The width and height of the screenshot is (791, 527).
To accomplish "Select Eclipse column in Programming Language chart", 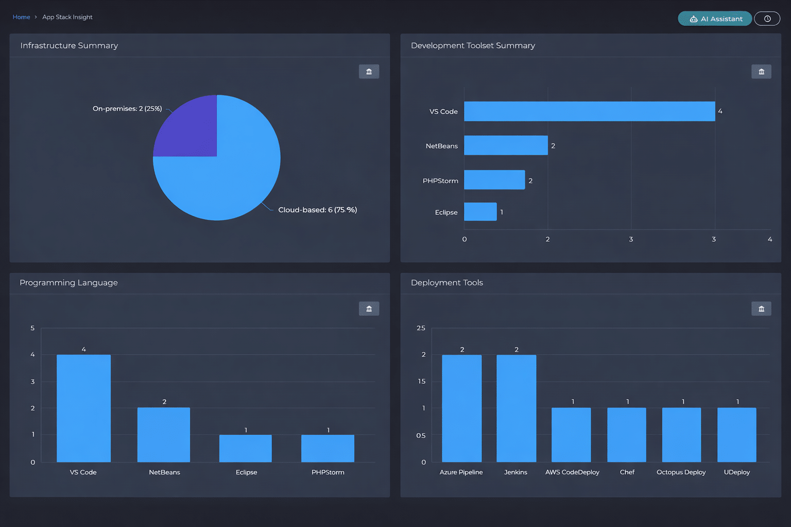I will point(246,448).
